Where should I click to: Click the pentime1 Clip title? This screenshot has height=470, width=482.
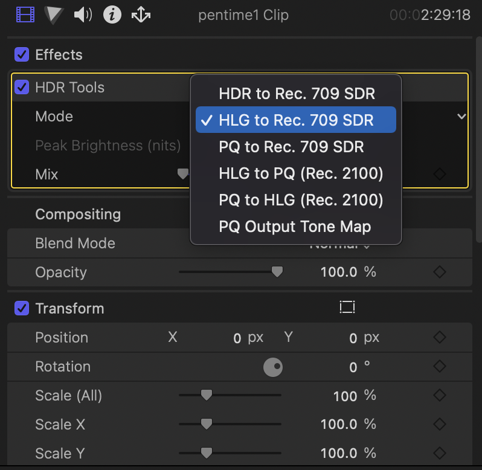click(243, 15)
